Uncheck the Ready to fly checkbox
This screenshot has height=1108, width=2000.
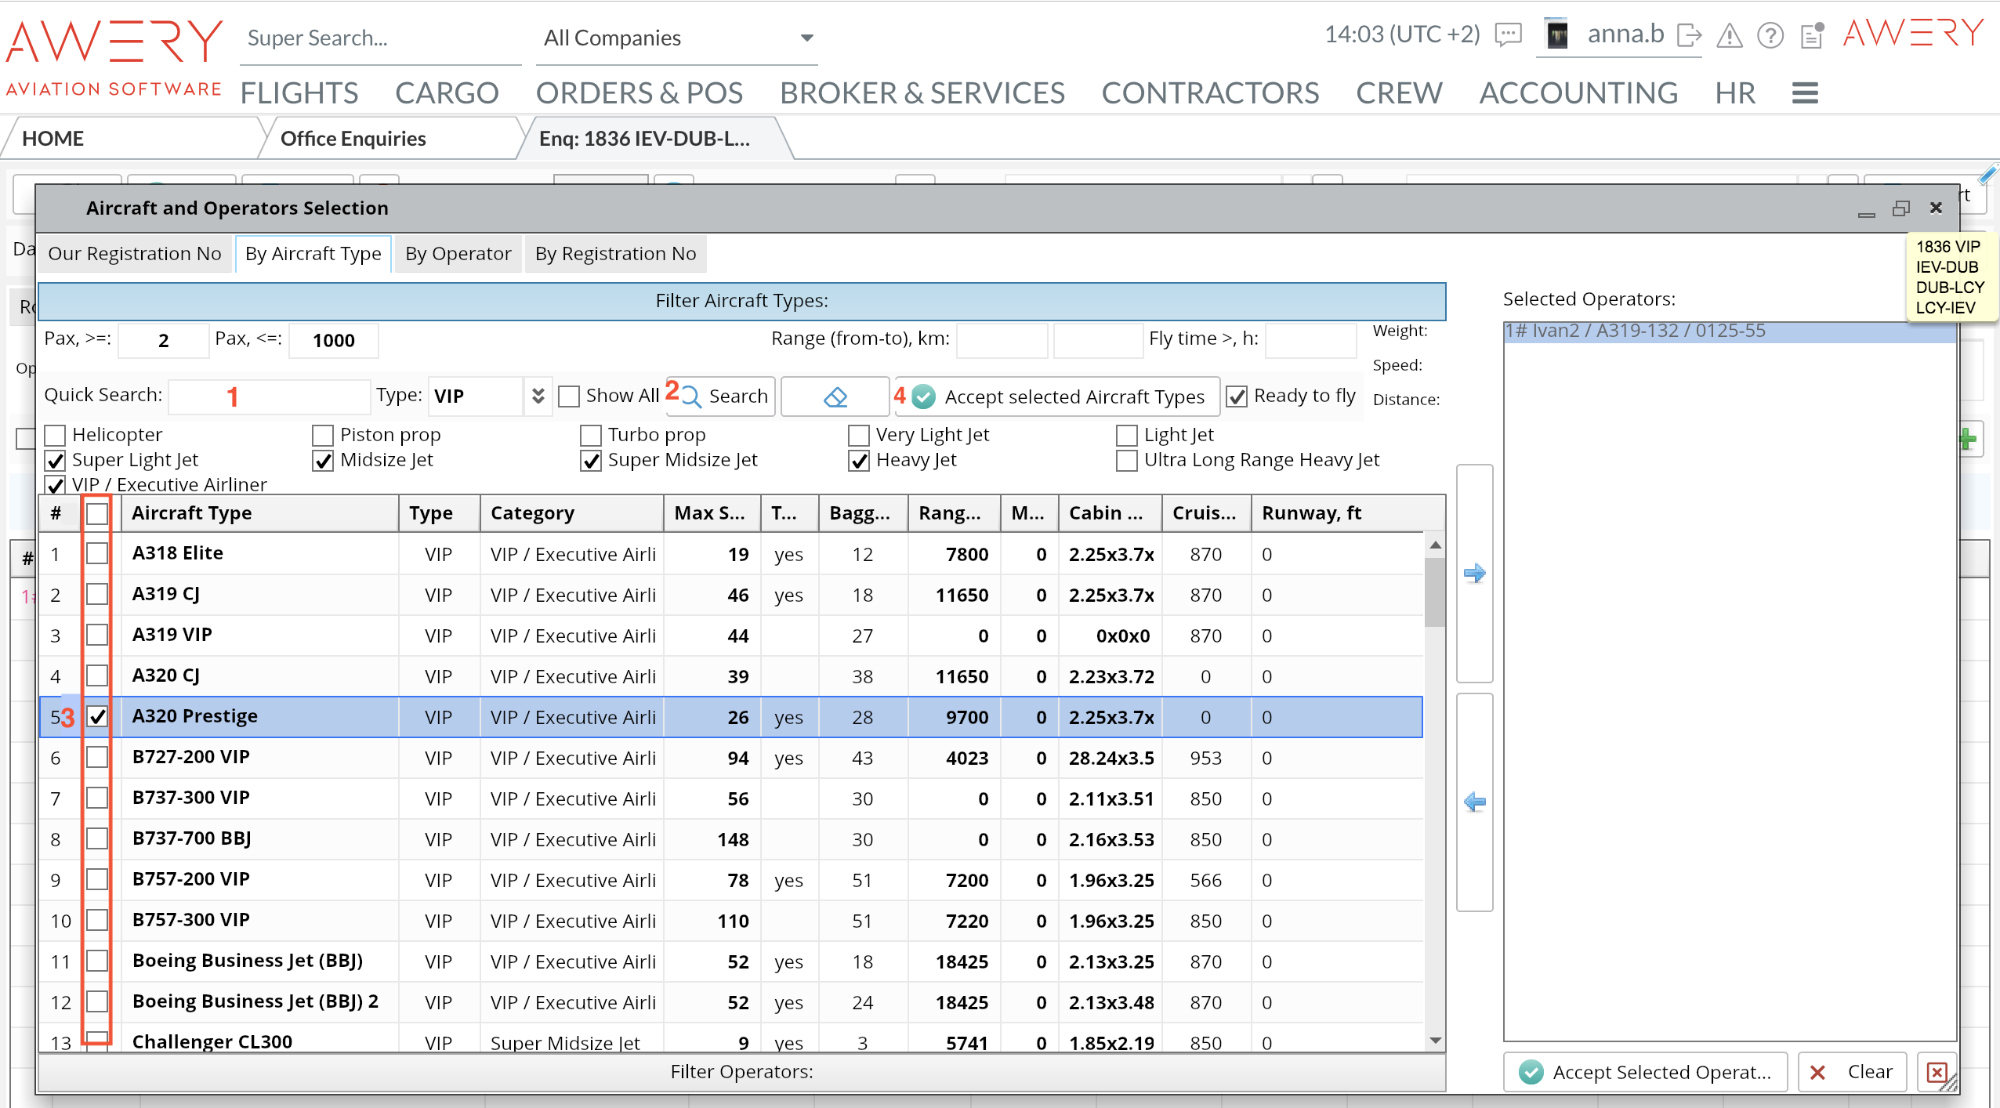1237,396
